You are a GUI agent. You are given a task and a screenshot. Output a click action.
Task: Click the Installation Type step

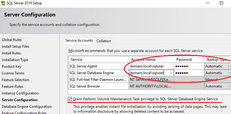(x=15, y=60)
